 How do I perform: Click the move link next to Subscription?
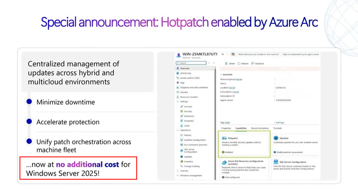click(x=236, y=92)
